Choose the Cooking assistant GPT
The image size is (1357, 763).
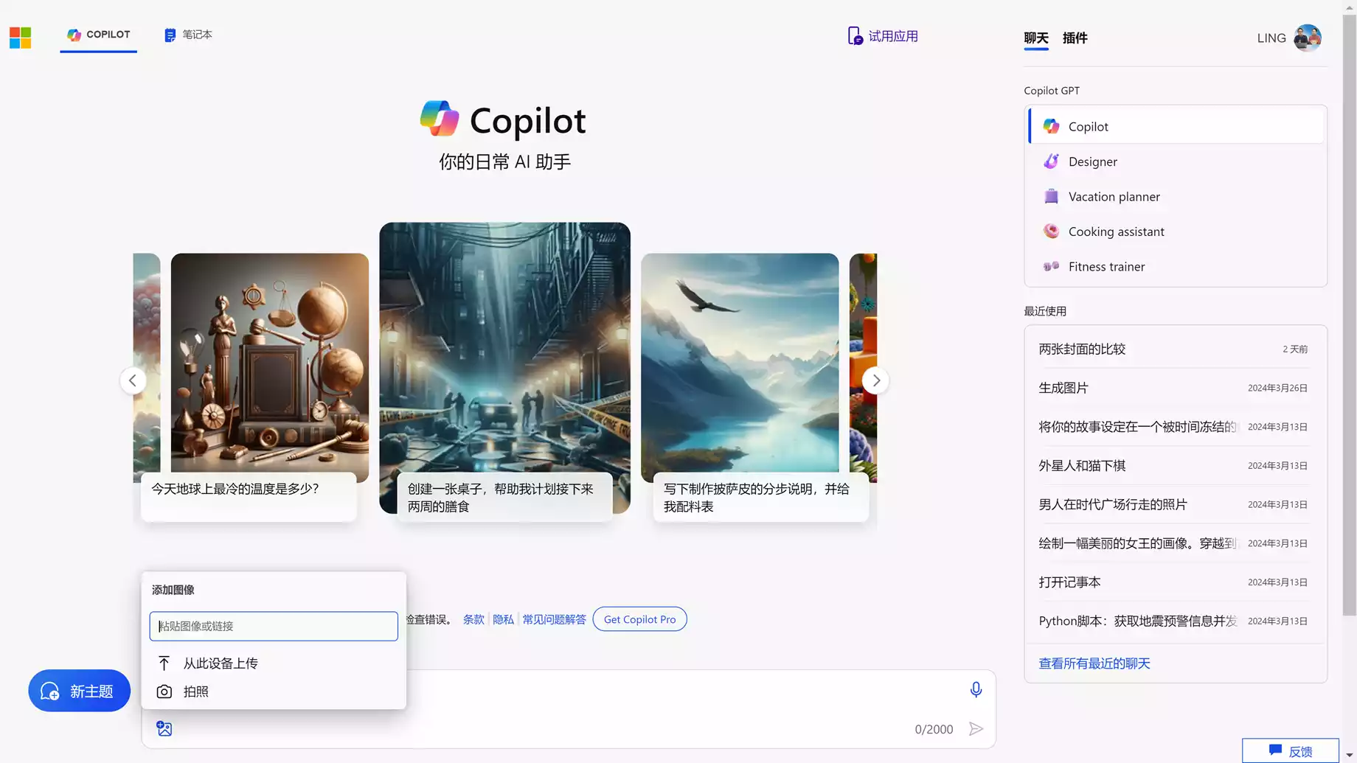click(x=1116, y=231)
